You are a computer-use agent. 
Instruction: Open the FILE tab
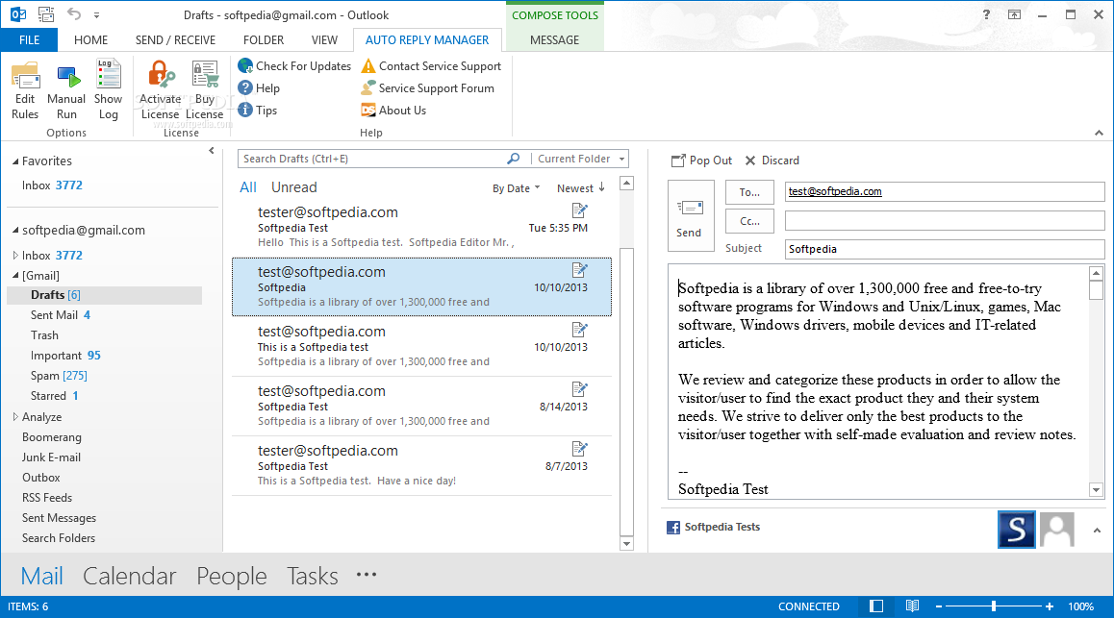[x=29, y=39]
